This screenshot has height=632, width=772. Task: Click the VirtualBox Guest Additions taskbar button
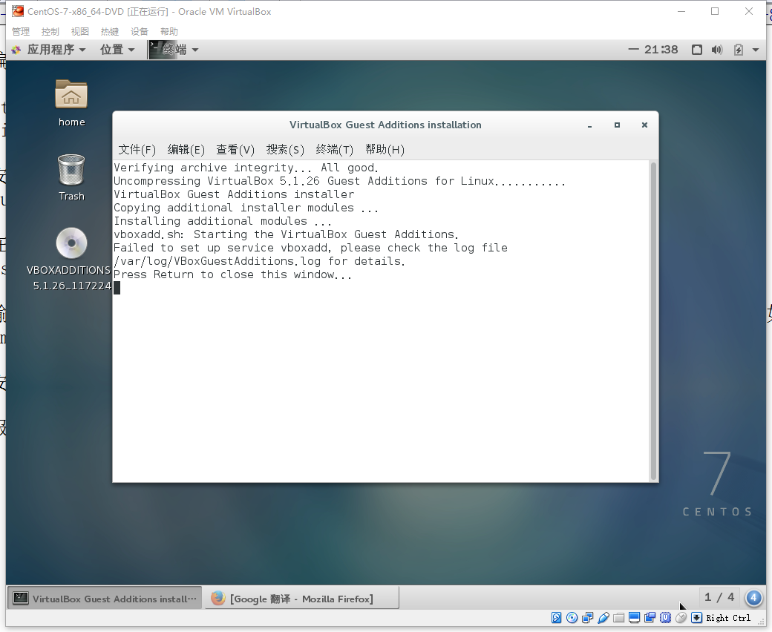105,599
